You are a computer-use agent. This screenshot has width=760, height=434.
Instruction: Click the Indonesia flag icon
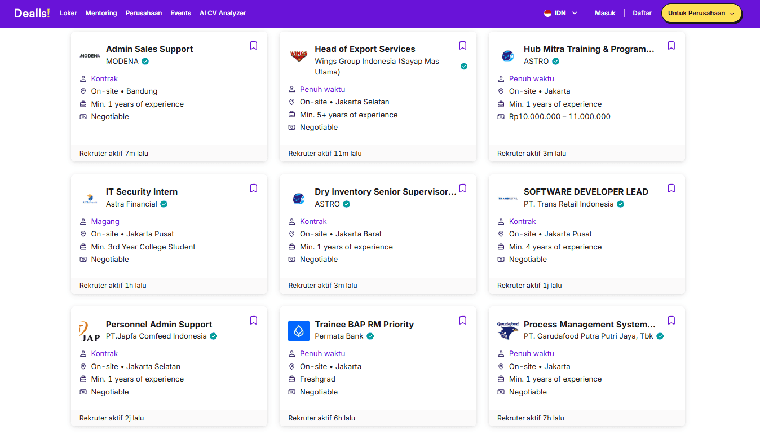[547, 13]
